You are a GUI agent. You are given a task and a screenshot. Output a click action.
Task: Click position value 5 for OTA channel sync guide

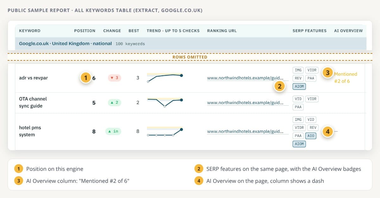coord(94,102)
